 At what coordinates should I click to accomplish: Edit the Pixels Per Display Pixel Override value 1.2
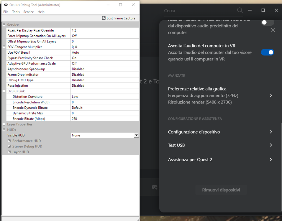pos(105,30)
